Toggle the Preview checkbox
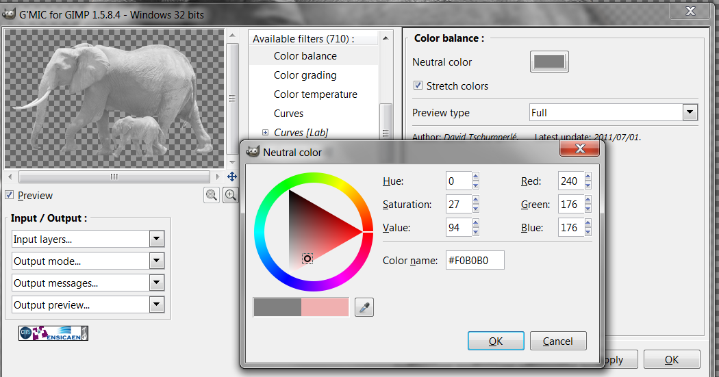The width and height of the screenshot is (719, 377). (x=9, y=195)
